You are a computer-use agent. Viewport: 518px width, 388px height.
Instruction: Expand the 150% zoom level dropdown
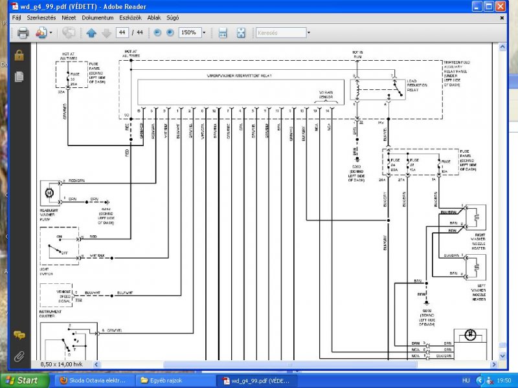(204, 32)
